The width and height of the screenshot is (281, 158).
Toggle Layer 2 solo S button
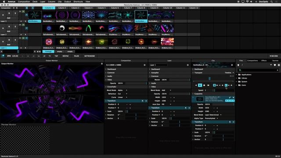15,26
